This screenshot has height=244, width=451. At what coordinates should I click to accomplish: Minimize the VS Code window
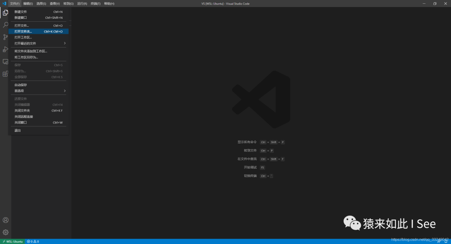click(x=424, y=4)
